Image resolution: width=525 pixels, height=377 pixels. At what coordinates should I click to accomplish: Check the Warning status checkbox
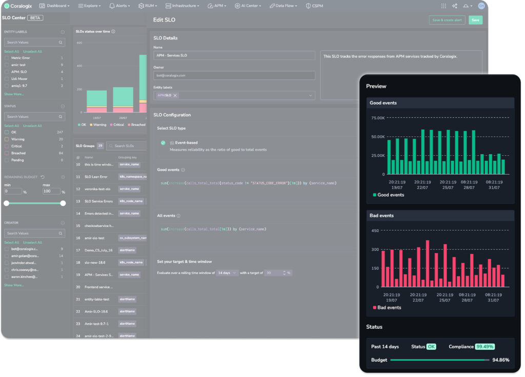(x=7, y=139)
